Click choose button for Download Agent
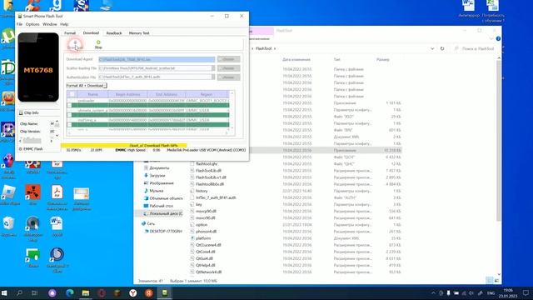533x300 pixels. click(x=229, y=59)
